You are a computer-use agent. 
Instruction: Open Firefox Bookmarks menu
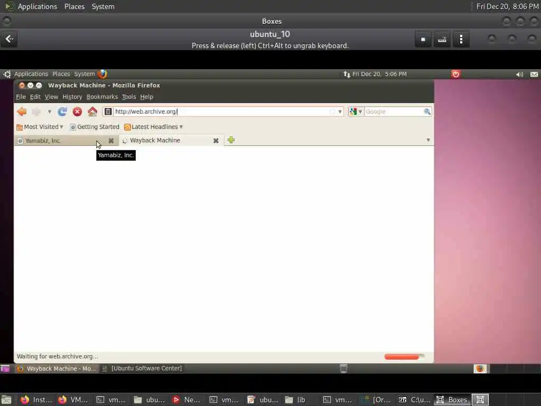(102, 97)
